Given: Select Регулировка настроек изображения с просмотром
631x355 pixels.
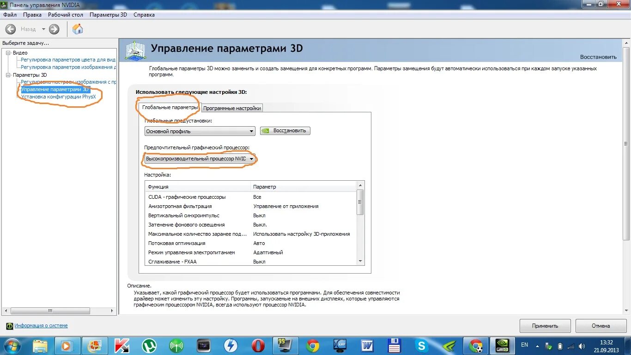Looking at the screenshot, I should point(68,82).
